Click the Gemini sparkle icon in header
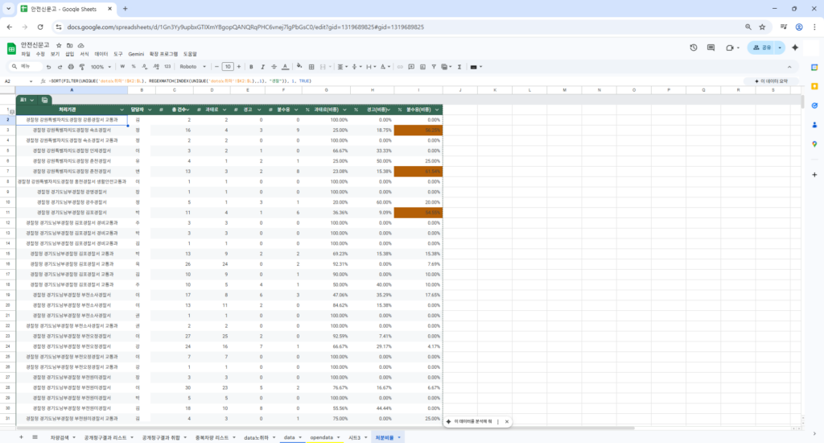This screenshot has height=443, width=824. click(x=794, y=48)
